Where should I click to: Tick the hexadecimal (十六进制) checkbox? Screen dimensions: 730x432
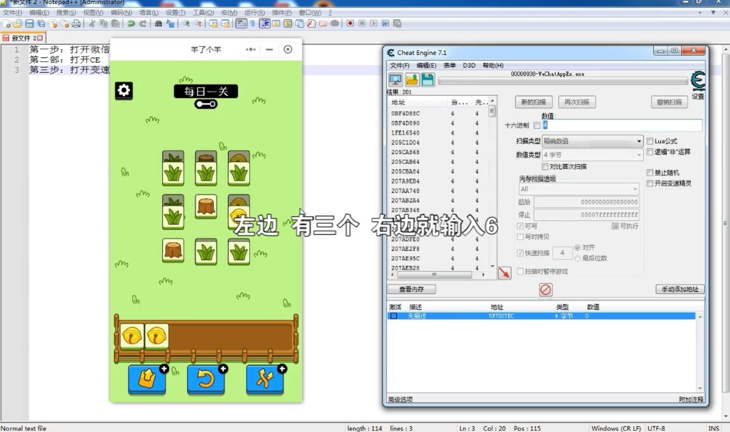click(537, 125)
